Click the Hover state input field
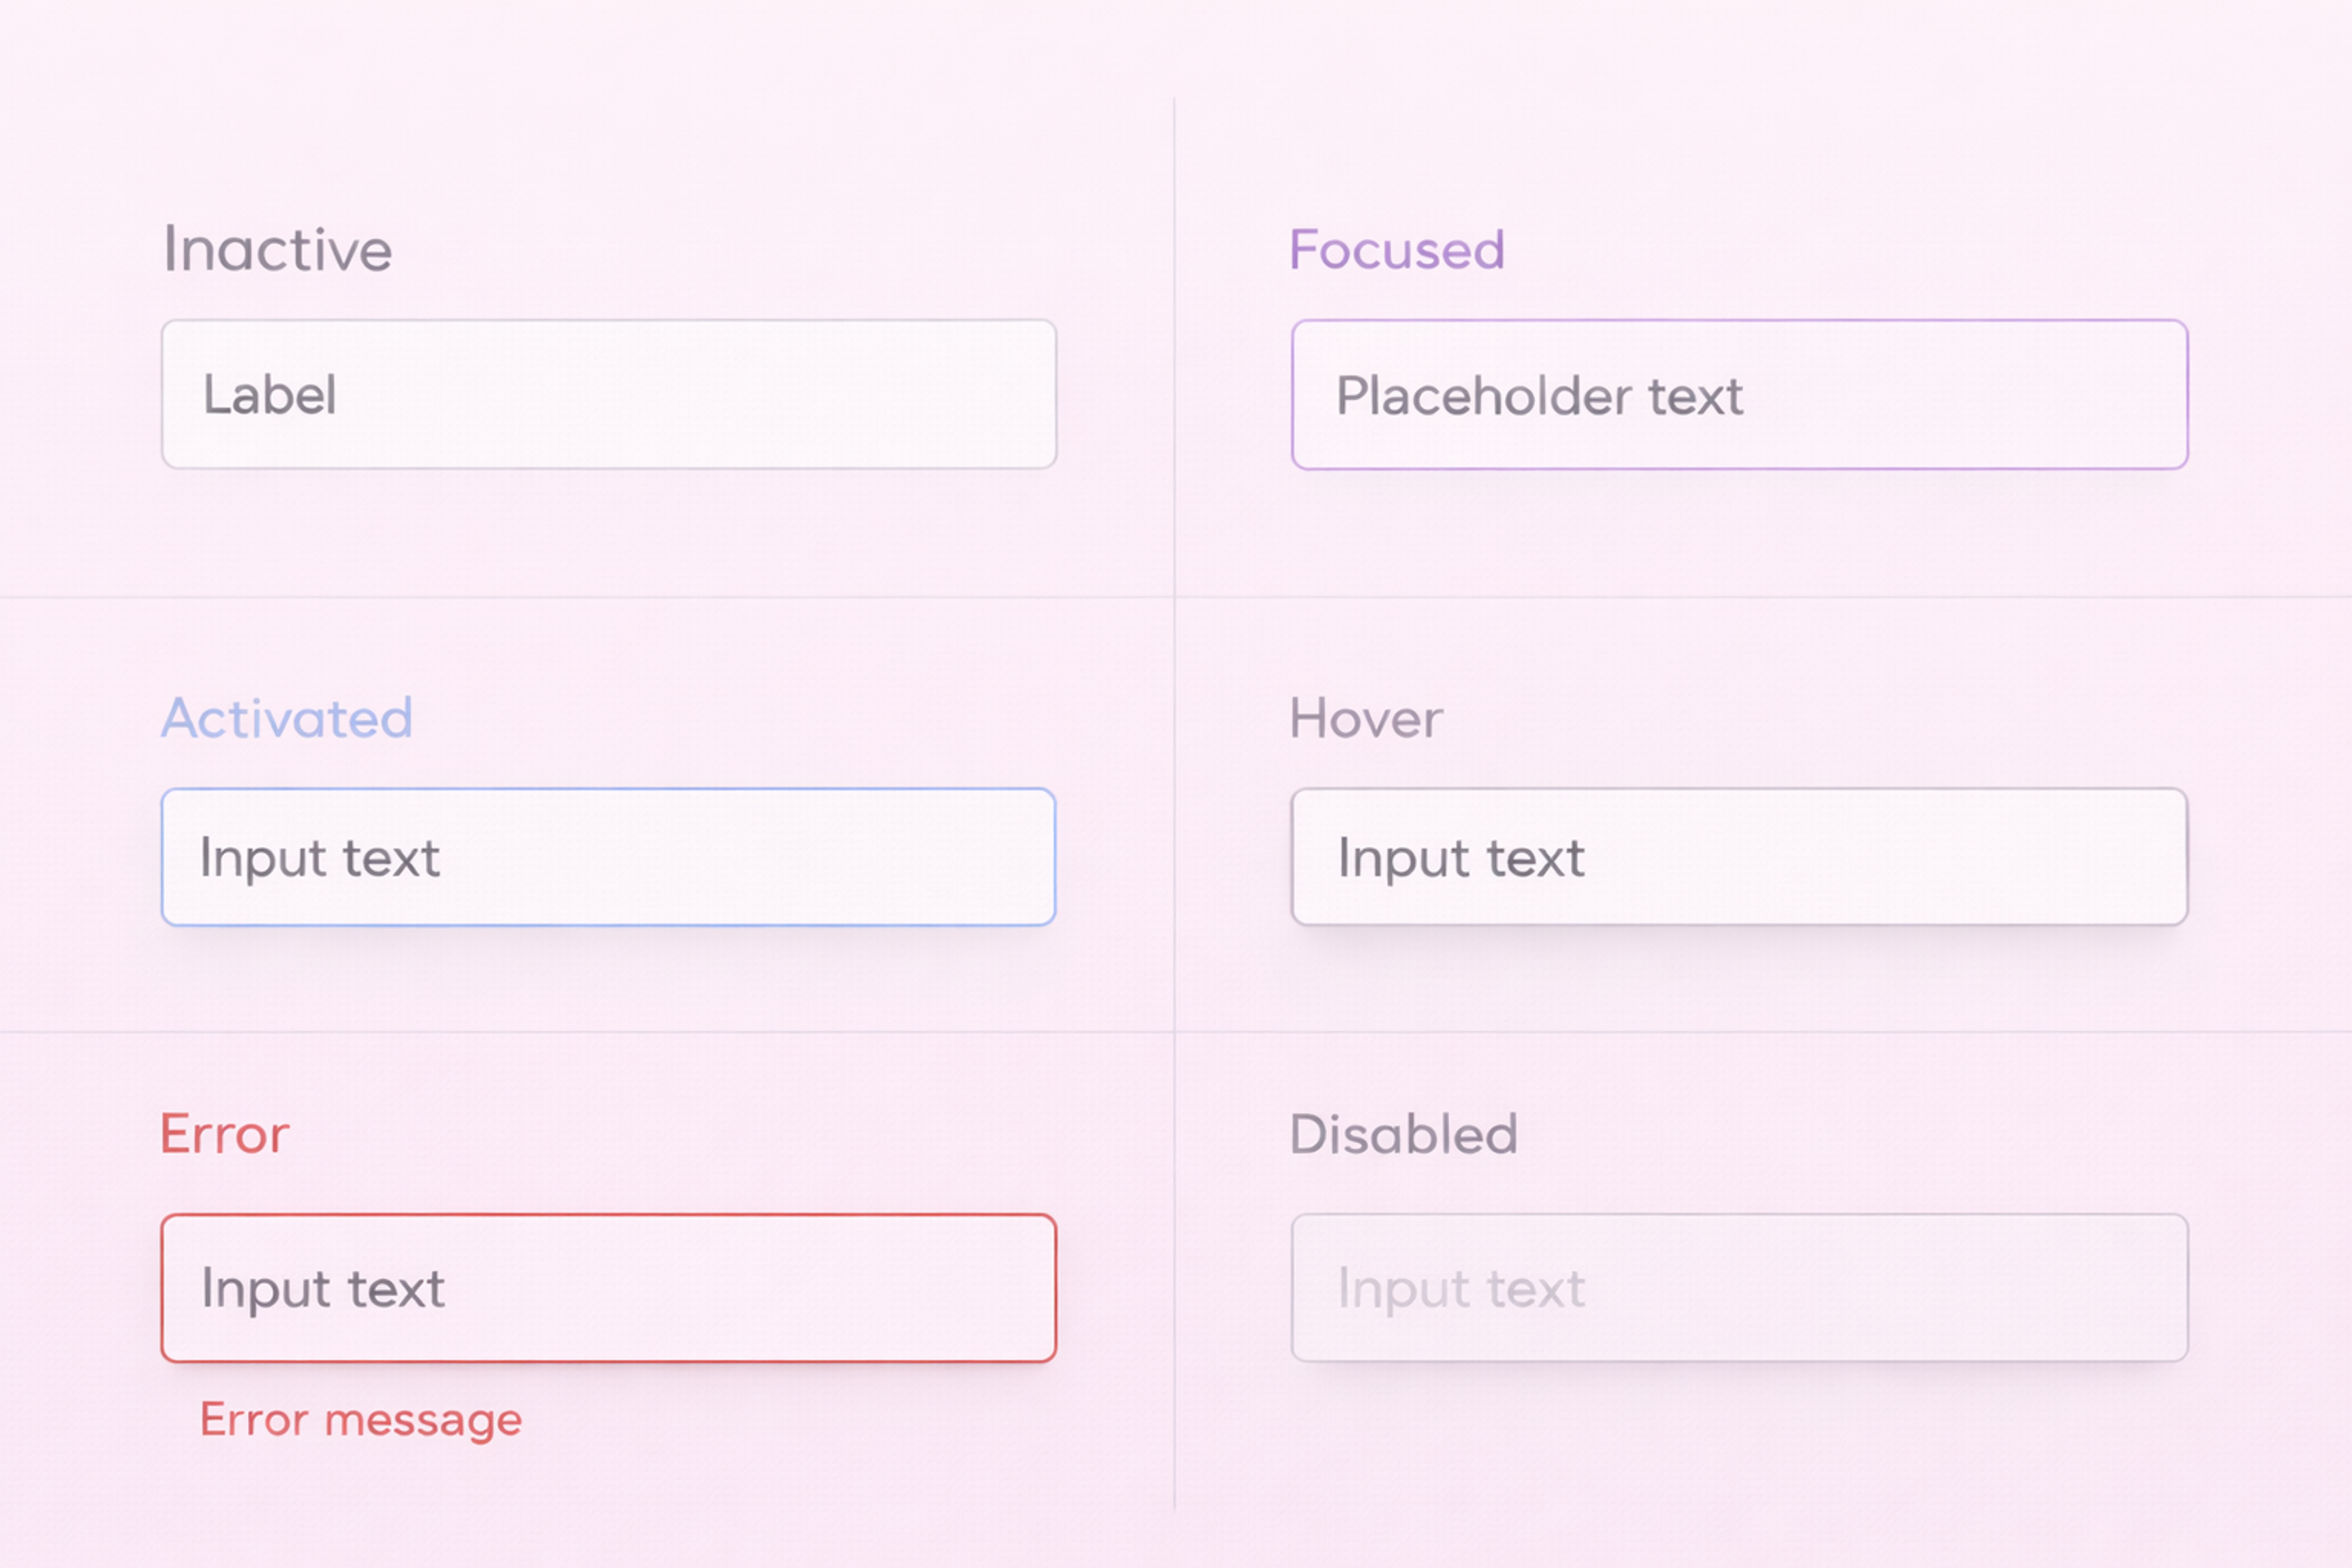The height and width of the screenshot is (1568, 2352). pos(1739,856)
